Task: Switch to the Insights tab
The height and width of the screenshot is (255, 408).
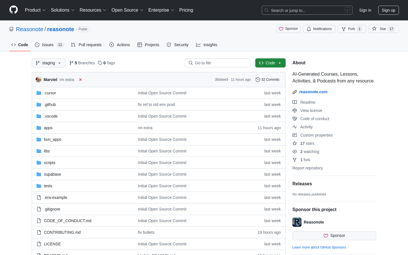Action: (x=207, y=45)
